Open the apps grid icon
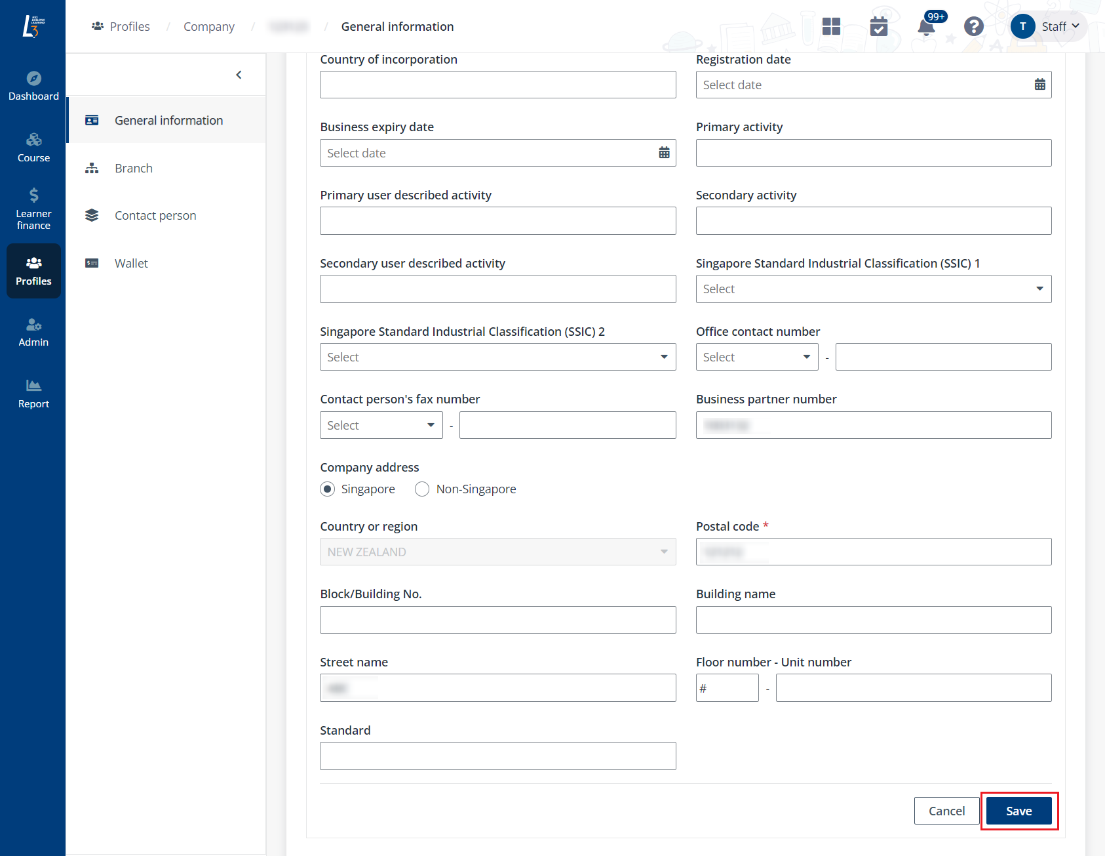This screenshot has width=1105, height=856. click(831, 27)
